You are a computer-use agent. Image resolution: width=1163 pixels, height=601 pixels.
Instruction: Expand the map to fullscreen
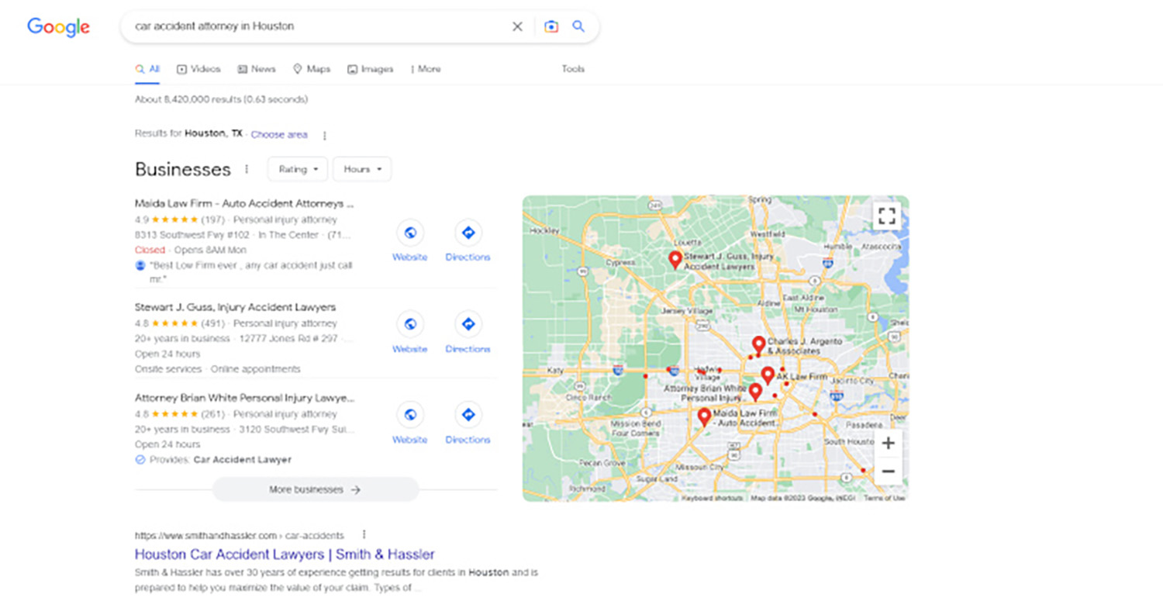[x=887, y=216]
